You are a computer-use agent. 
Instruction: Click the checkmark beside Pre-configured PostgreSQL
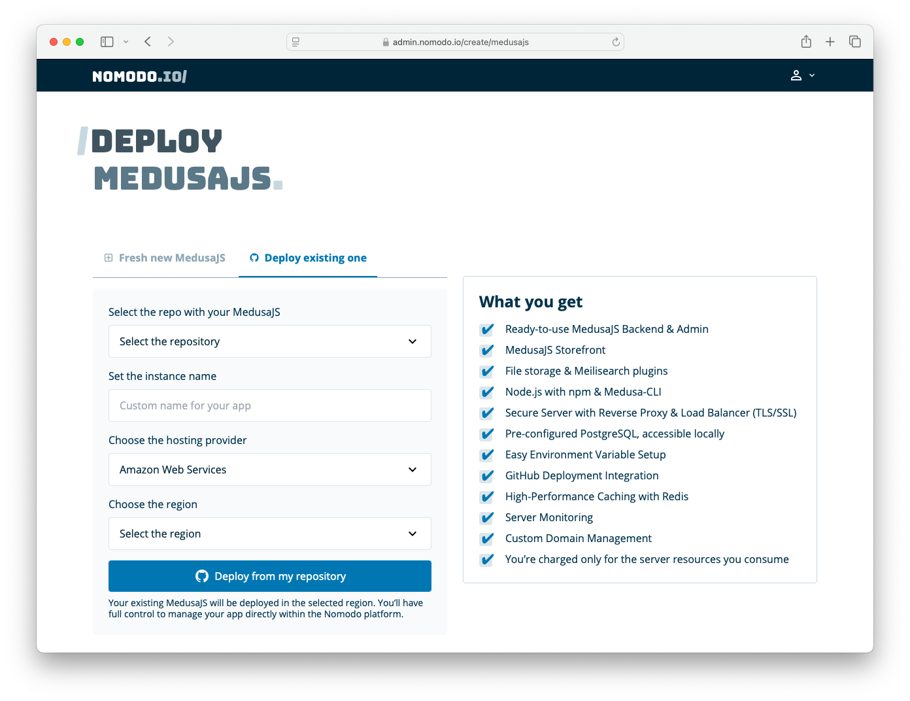[487, 434]
